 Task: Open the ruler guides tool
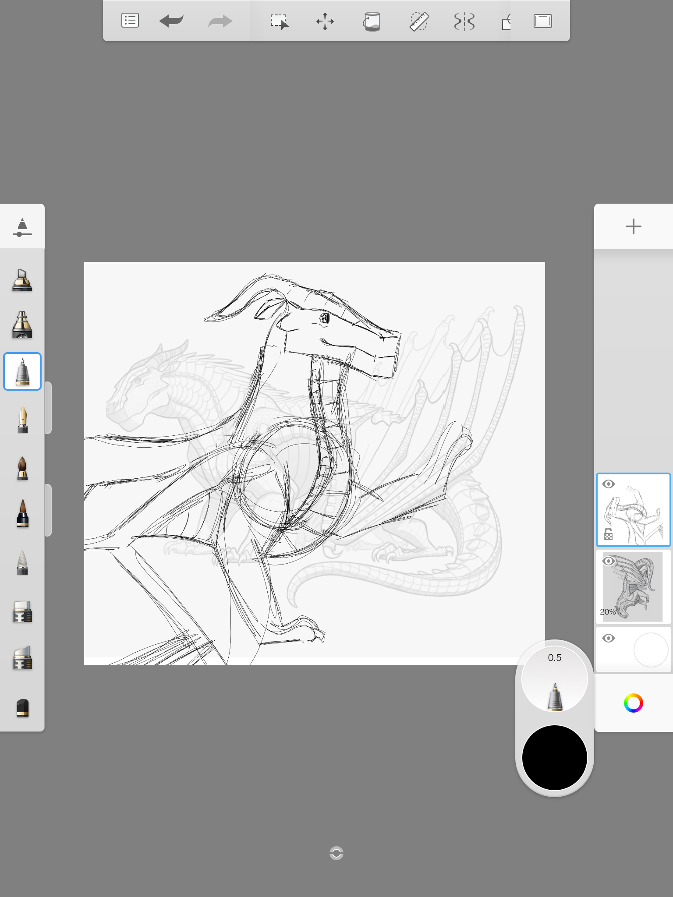click(419, 21)
